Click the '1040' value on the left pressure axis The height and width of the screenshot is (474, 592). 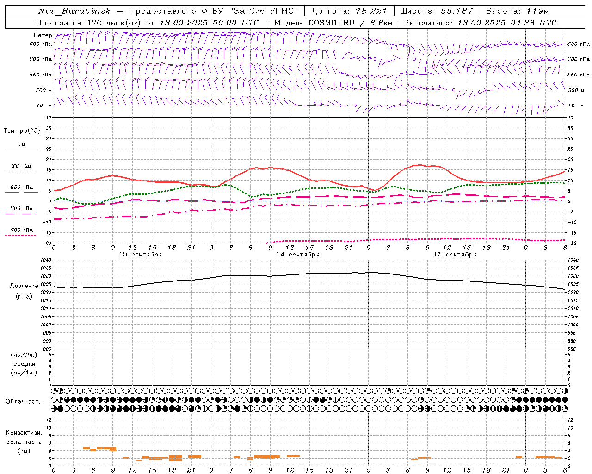47,260
